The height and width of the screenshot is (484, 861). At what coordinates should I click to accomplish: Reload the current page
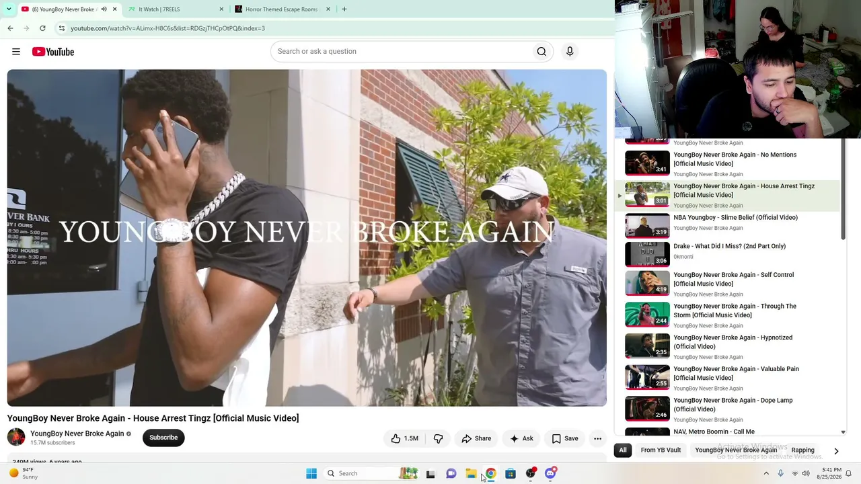coord(42,28)
